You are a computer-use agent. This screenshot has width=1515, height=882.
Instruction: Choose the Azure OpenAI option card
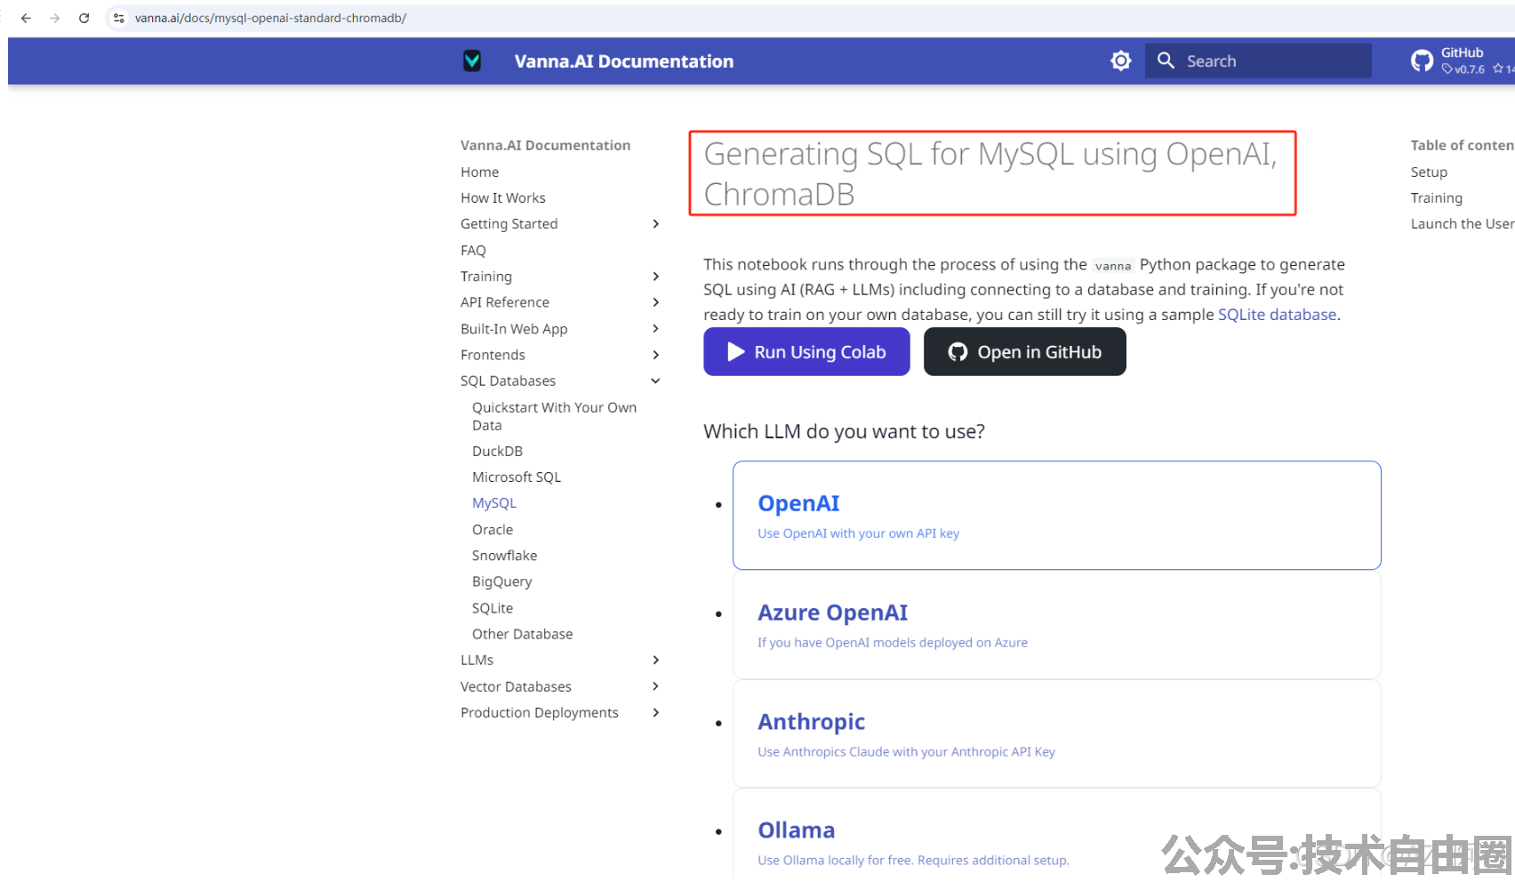pos(1056,625)
